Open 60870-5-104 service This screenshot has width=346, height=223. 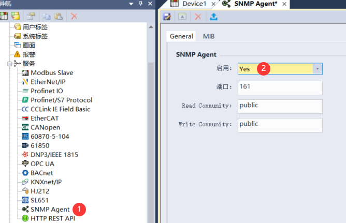coord(50,137)
